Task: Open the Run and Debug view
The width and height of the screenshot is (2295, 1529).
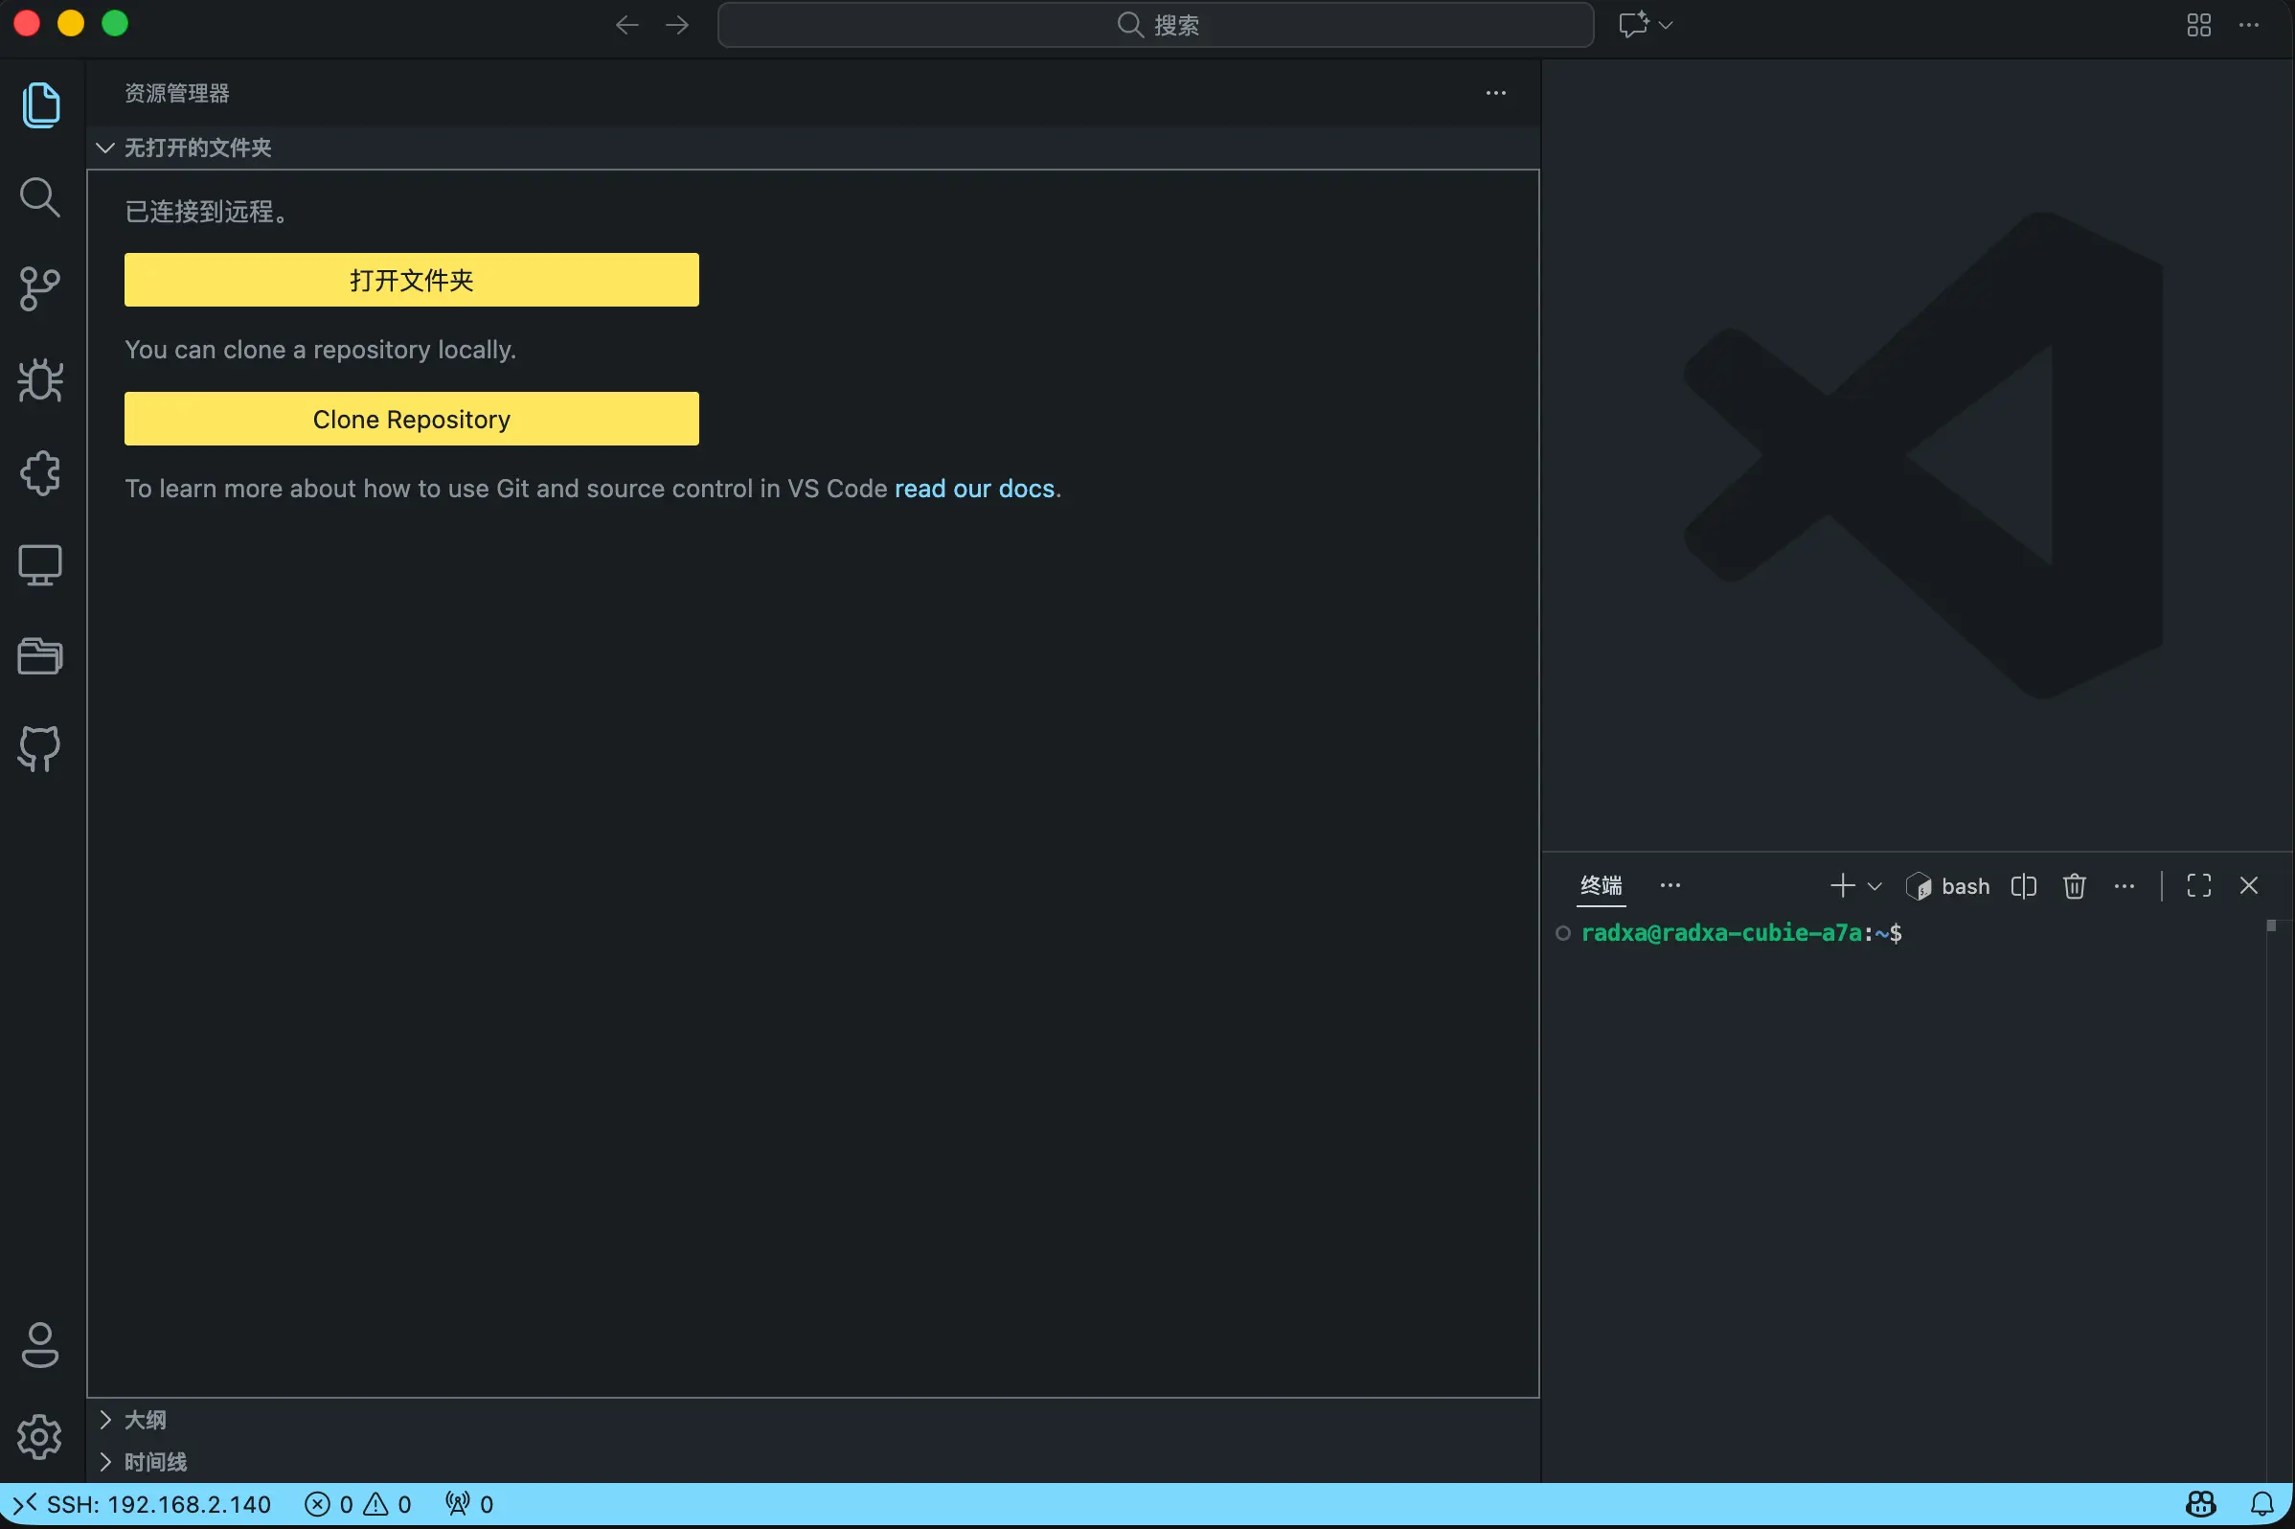Action: (40, 380)
